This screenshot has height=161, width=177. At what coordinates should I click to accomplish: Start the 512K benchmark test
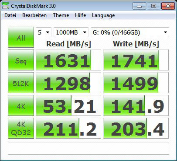pyautogui.click(x=21, y=83)
